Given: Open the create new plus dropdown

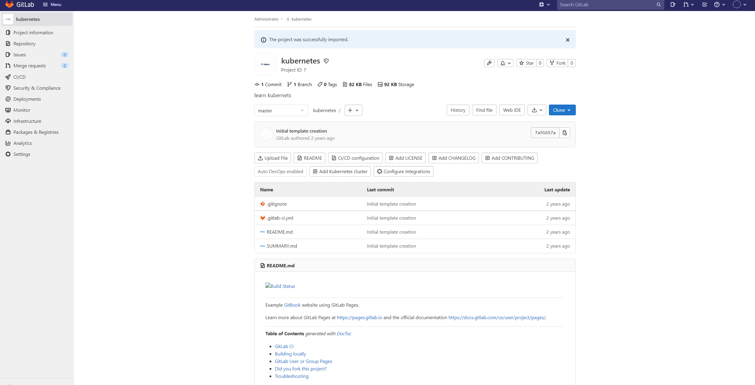Looking at the screenshot, I should [544, 4].
